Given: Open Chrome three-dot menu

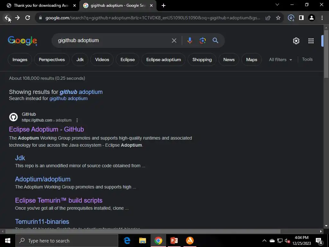Looking at the screenshot, I should point(322,18).
